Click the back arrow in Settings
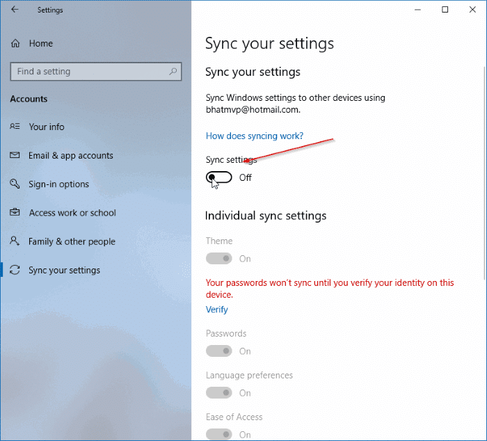 point(15,10)
